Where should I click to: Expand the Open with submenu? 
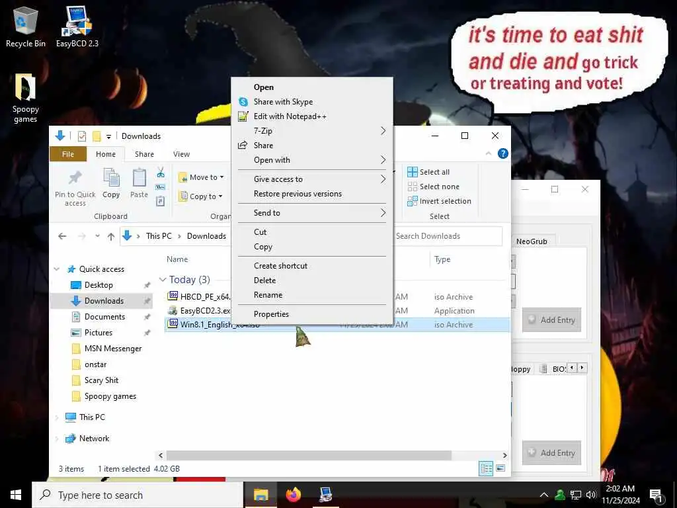pyautogui.click(x=311, y=160)
